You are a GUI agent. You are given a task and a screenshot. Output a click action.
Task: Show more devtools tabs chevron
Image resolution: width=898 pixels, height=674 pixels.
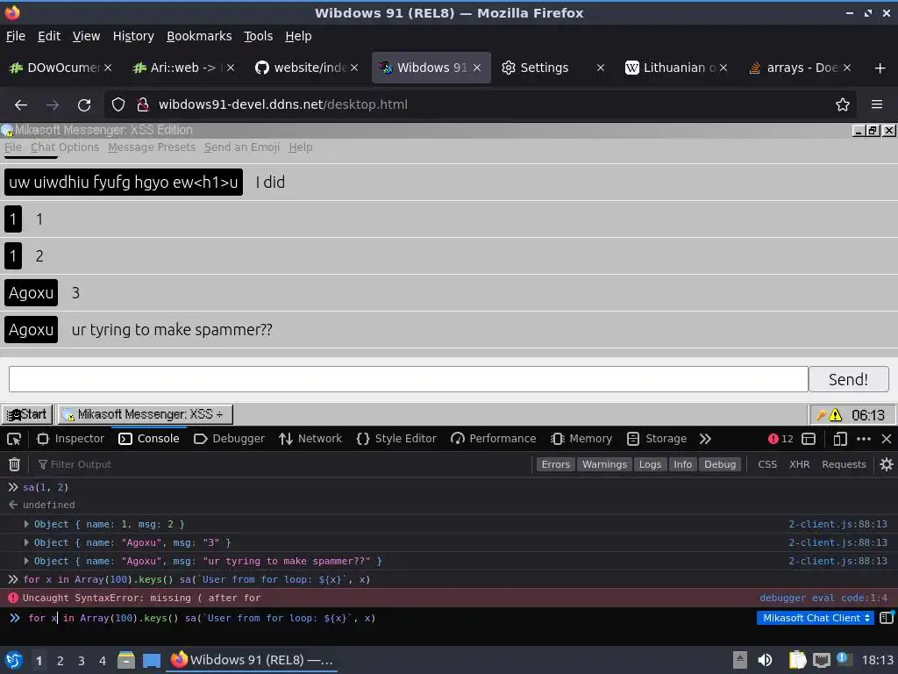[705, 439]
